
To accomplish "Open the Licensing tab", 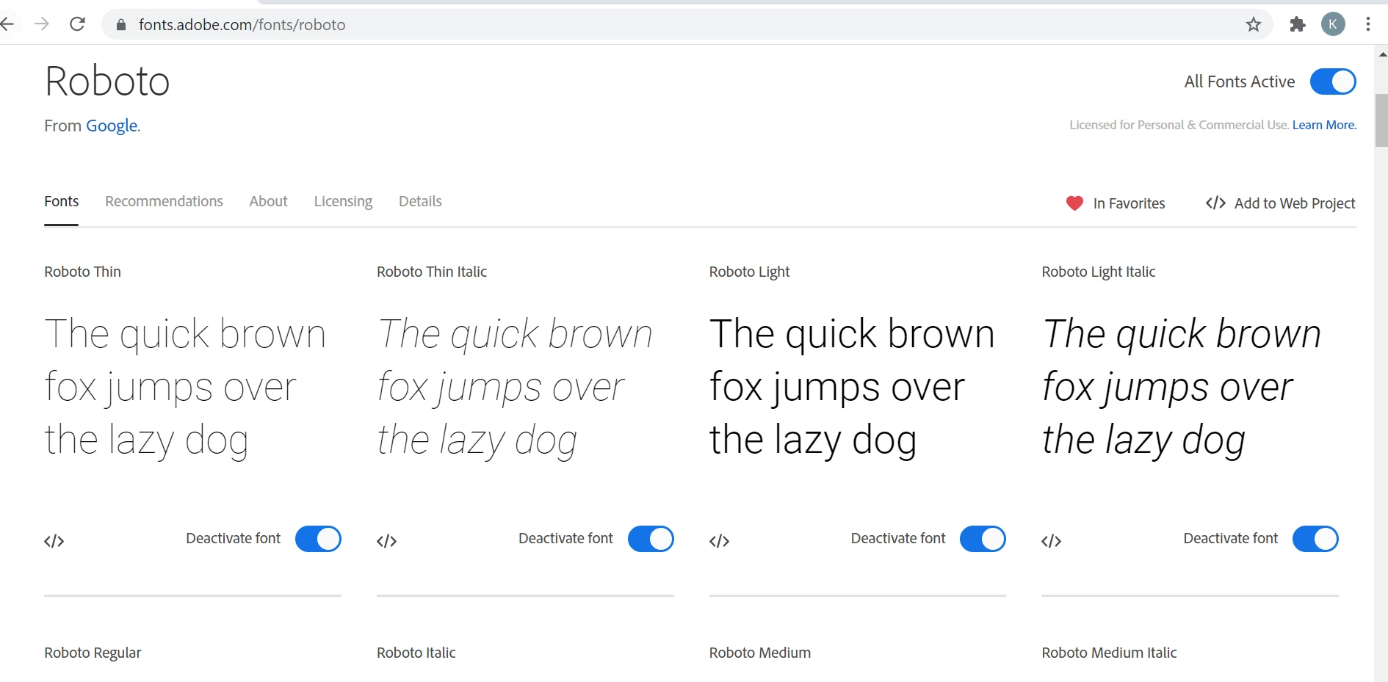I will pyautogui.click(x=343, y=201).
